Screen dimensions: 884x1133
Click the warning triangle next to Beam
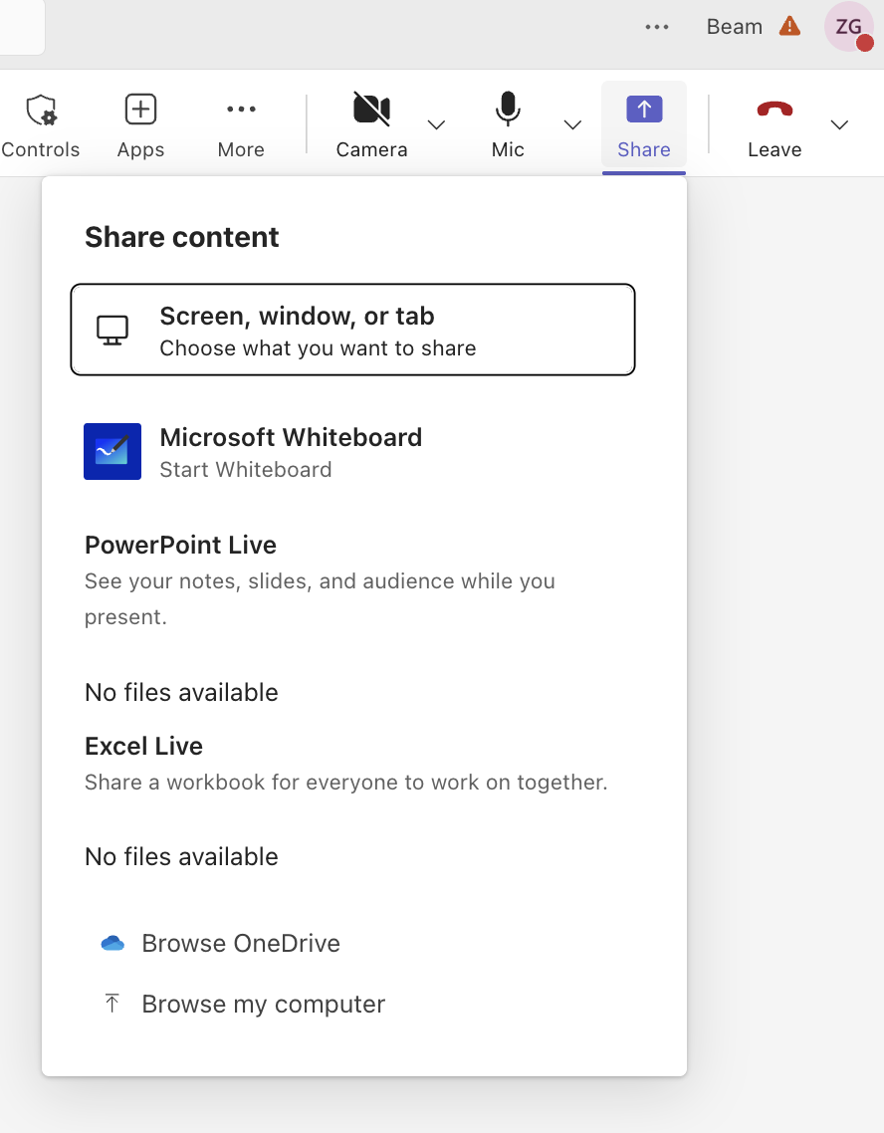788,27
